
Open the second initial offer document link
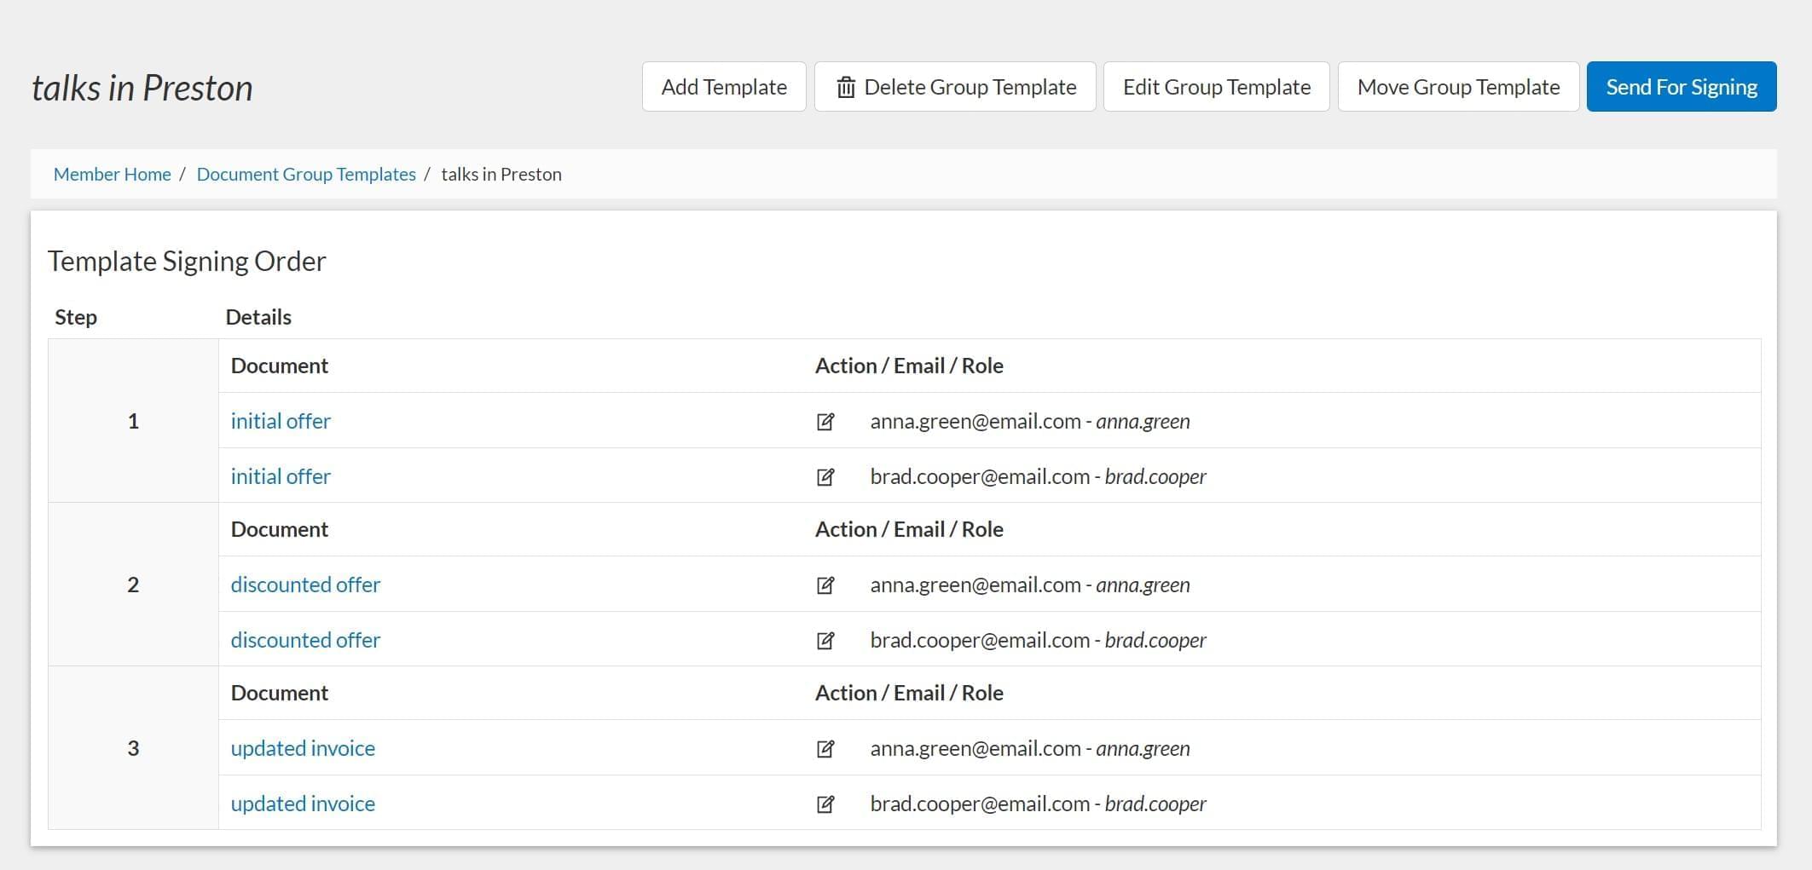click(x=281, y=476)
